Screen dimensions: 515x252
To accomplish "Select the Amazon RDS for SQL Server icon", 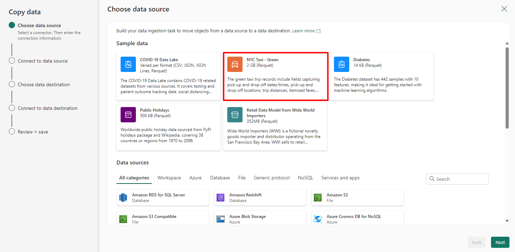I will [123, 197].
